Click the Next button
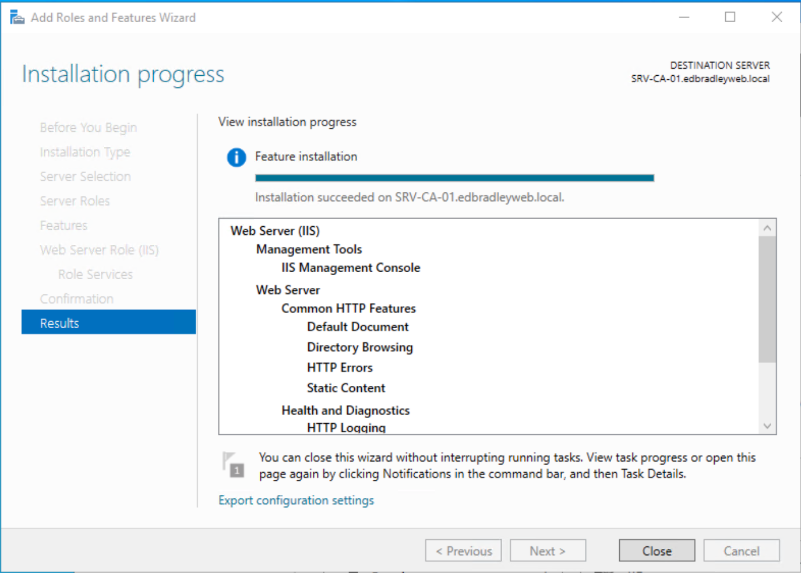Image resolution: width=801 pixels, height=573 pixels. [x=547, y=550]
